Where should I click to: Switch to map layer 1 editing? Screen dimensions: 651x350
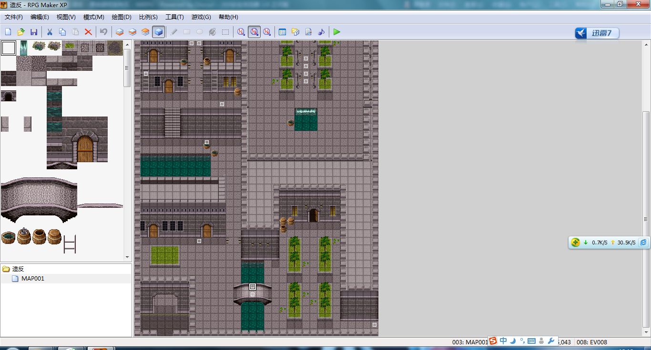(120, 32)
